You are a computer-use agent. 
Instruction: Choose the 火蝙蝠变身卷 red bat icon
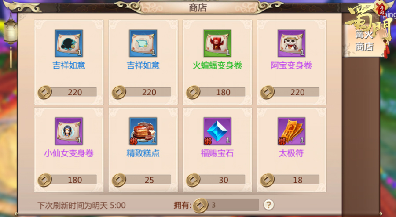(x=217, y=43)
